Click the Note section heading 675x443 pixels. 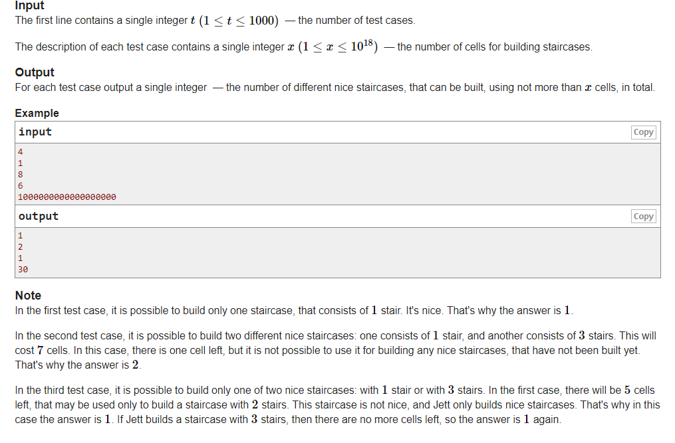point(28,296)
